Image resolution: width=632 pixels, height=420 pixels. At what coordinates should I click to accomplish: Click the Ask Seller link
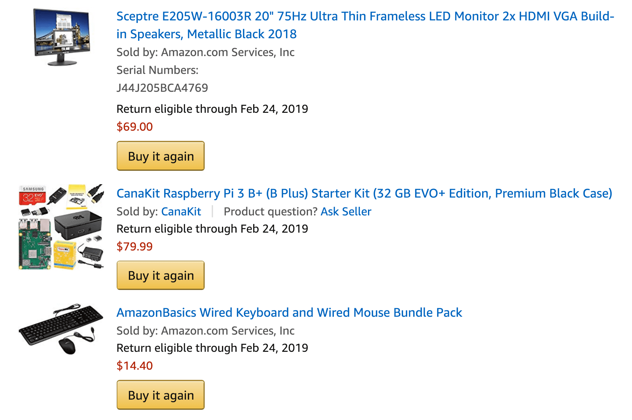point(346,212)
